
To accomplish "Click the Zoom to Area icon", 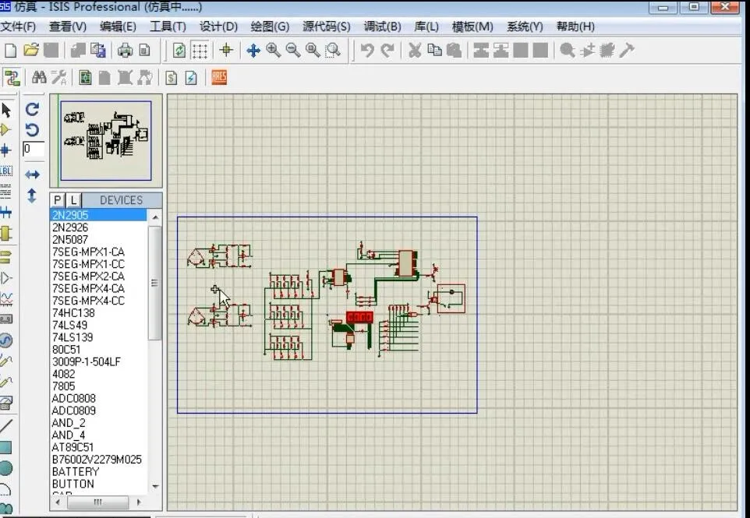I will click(332, 50).
